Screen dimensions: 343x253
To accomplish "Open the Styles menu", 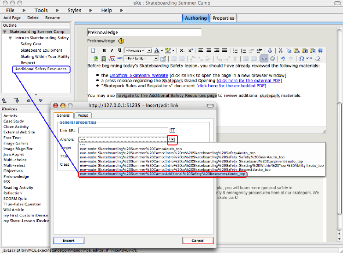I will coord(74,10).
